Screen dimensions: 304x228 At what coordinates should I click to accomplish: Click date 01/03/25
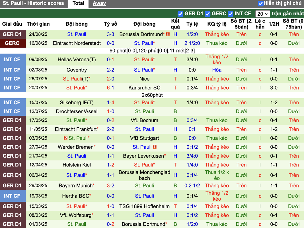click(38, 224)
